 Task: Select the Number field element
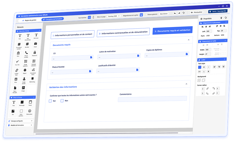click(x=27, y=45)
